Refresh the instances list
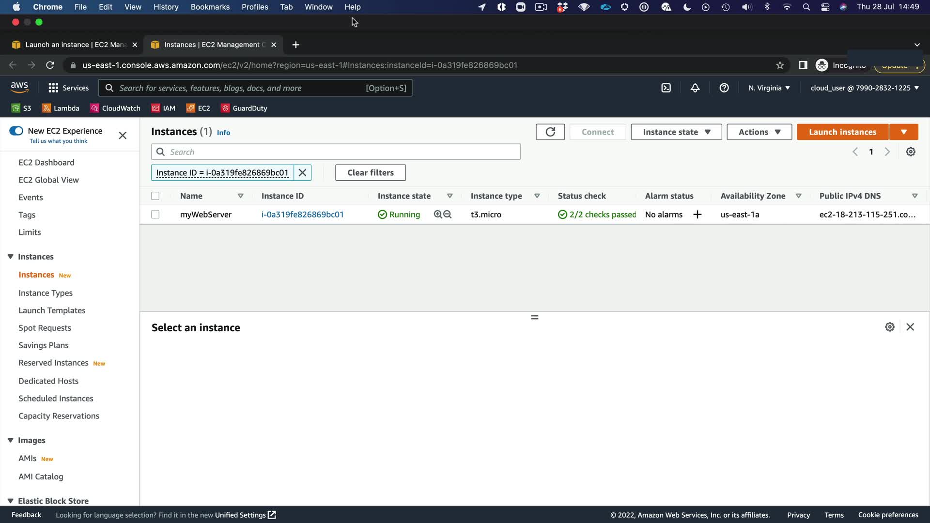This screenshot has width=930, height=523. tap(550, 132)
